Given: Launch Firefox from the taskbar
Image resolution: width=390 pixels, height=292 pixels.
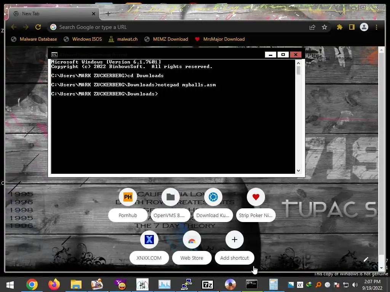Looking at the screenshot, I should 54,284.
